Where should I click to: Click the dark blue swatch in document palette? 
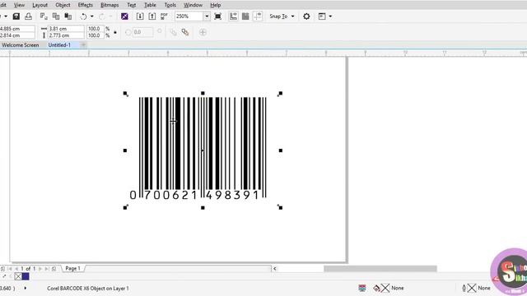pos(26,276)
